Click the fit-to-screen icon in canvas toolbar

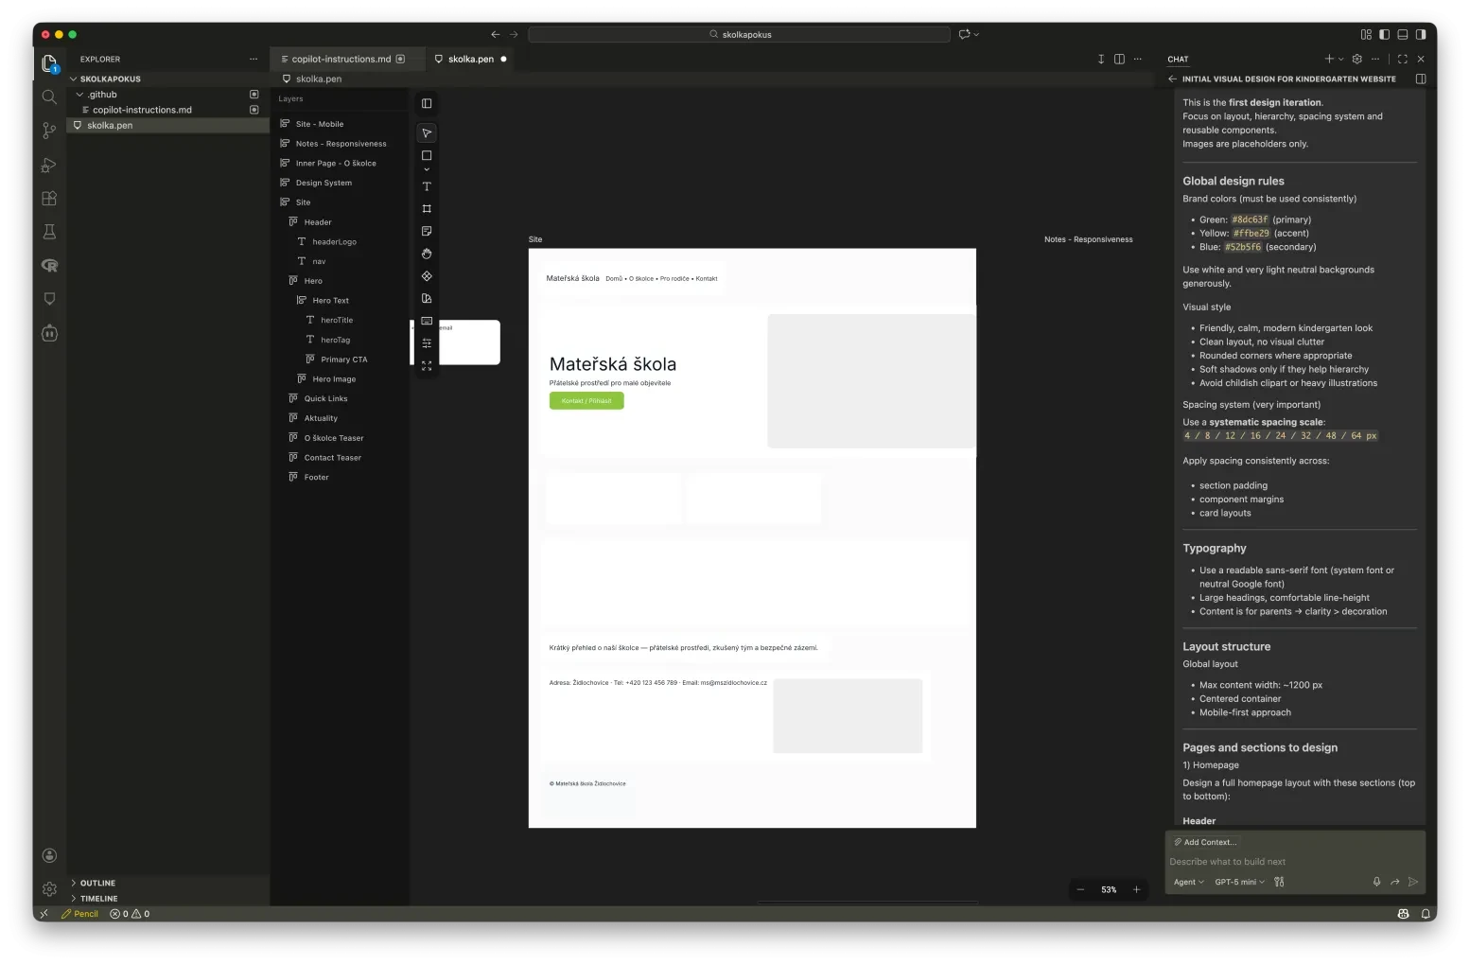[427, 365]
